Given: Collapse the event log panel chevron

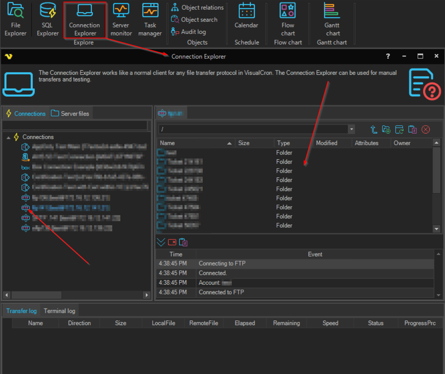Looking at the screenshot, I should pyautogui.click(x=161, y=242).
